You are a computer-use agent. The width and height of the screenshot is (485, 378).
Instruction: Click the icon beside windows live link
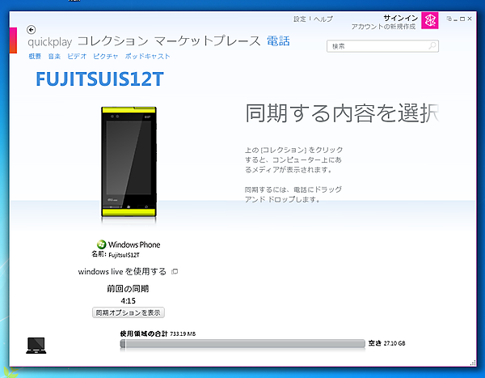click(x=175, y=272)
